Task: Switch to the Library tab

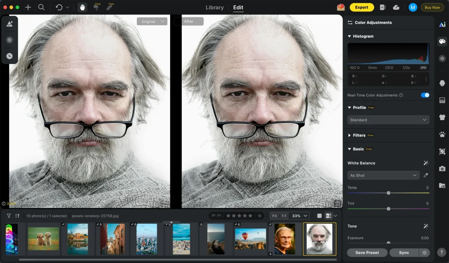Action: tap(214, 7)
